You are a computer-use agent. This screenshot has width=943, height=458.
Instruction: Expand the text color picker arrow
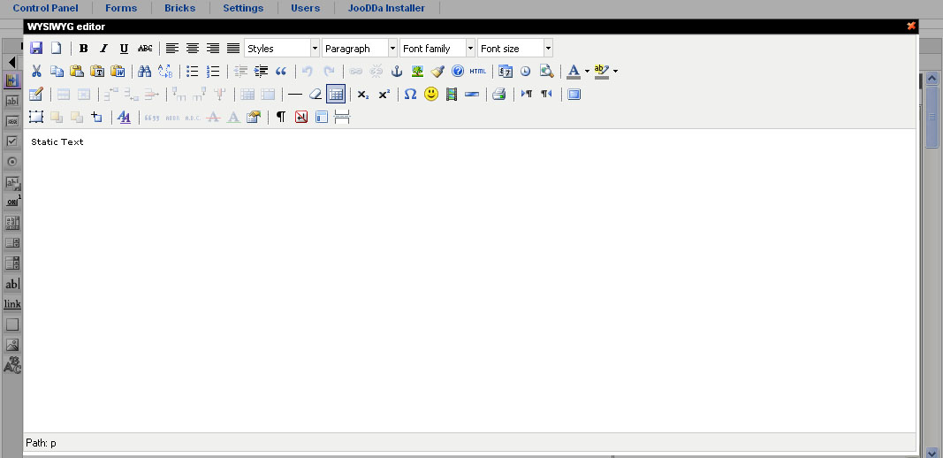pyautogui.click(x=587, y=71)
